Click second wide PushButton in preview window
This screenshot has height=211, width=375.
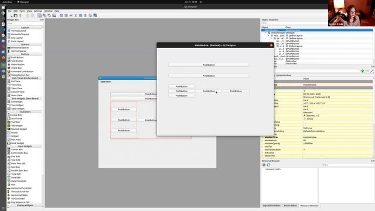pos(209,76)
